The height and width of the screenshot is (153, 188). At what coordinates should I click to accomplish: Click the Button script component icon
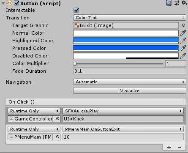[x=9, y=3]
